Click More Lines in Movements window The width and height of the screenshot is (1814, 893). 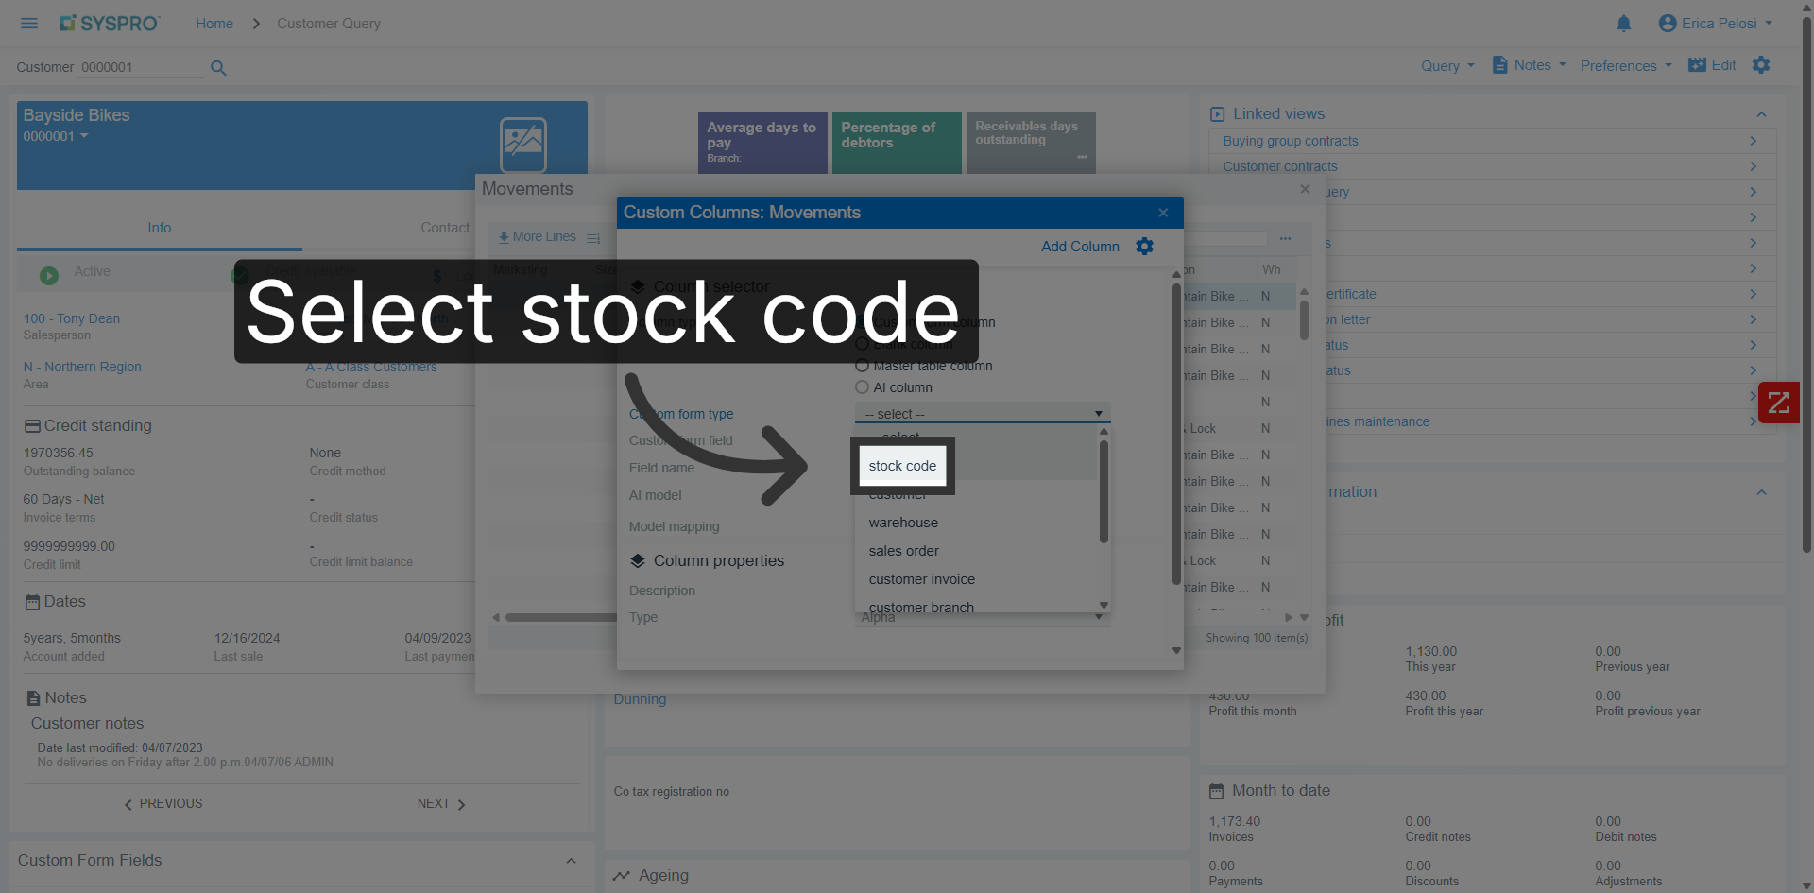coord(538,237)
